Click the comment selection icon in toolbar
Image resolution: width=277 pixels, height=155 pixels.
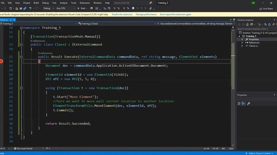click(x=124, y=8)
